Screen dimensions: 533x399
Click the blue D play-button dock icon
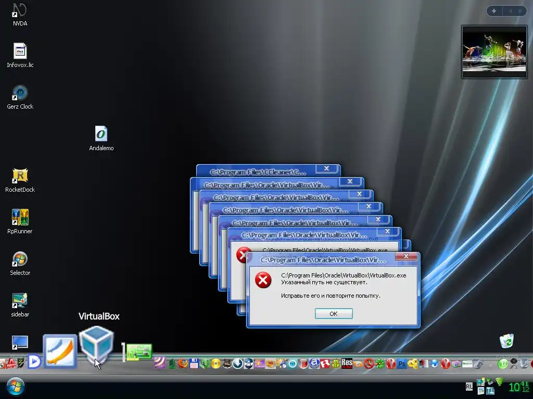[34, 362]
